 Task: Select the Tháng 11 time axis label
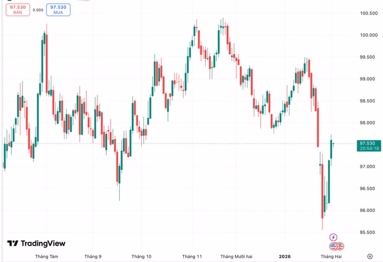(x=192, y=257)
